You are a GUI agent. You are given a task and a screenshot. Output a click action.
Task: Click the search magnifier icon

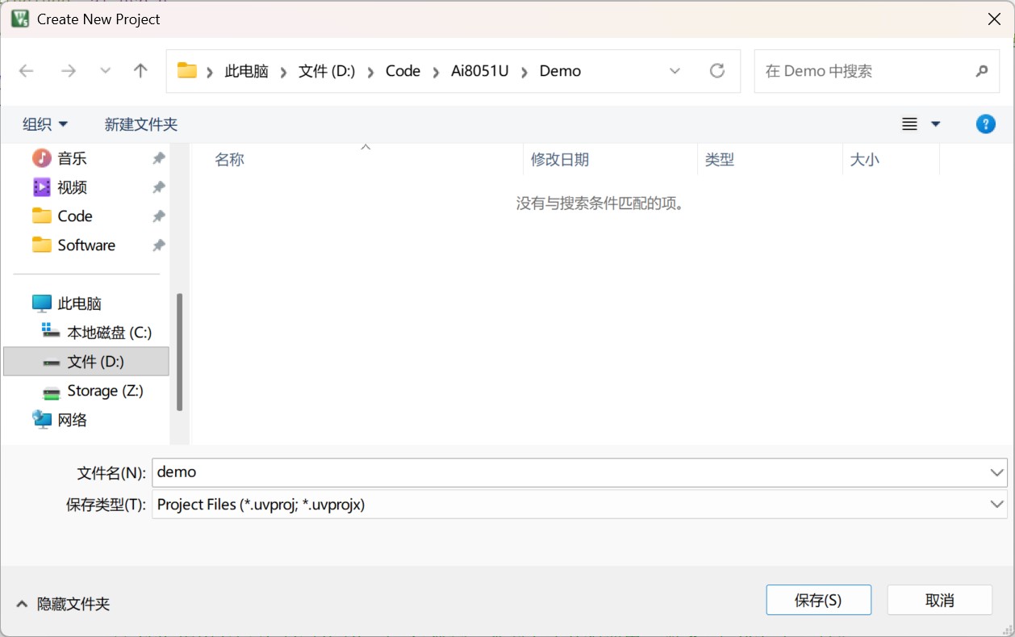pyautogui.click(x=982, y=71)
